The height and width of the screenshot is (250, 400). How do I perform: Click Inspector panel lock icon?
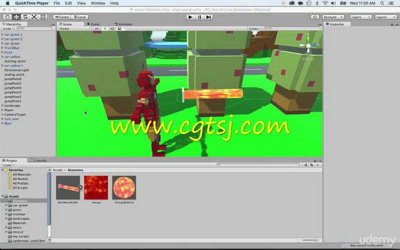[x=392, y=24]
